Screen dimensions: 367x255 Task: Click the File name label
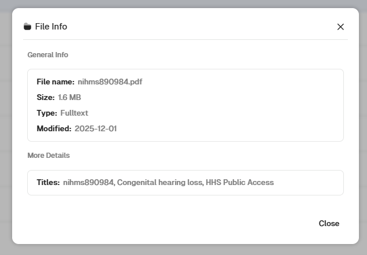coord(55,82)
